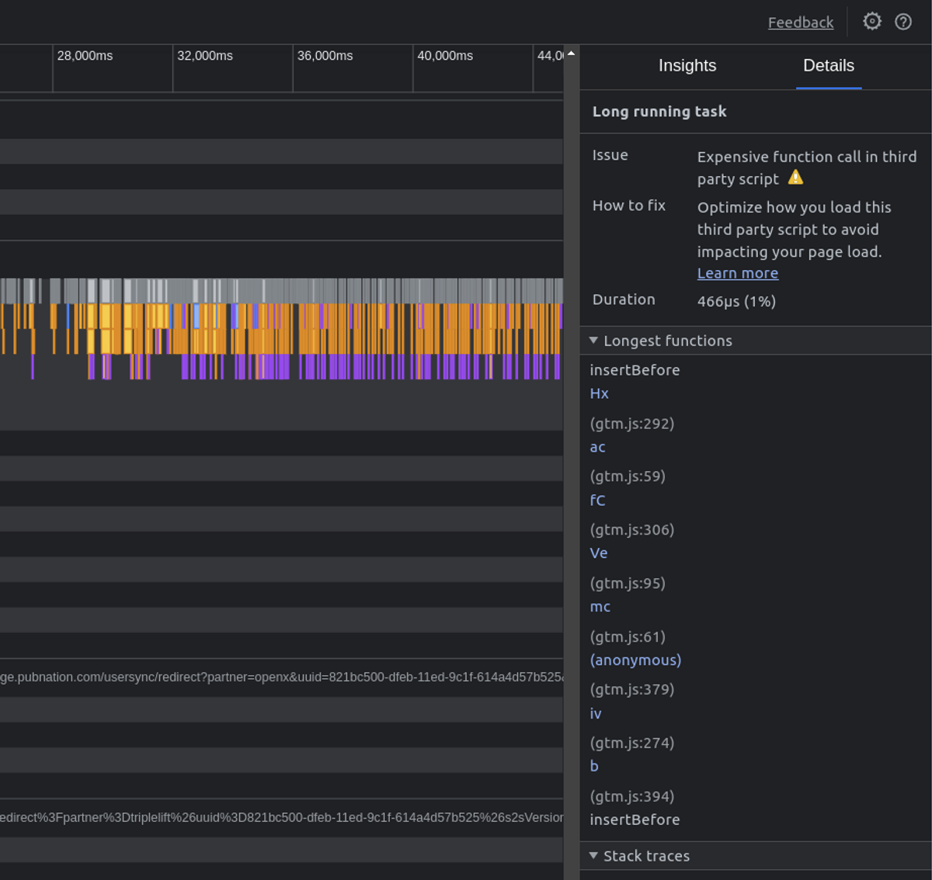This screenshot has width=932, height=880.
Task: Click the (anonymous) function at gtm.js:61
Action: point(635,660)
